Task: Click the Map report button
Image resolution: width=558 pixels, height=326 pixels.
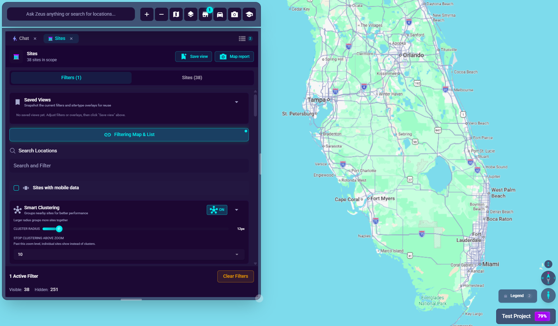Action: (x=234, y=57)
